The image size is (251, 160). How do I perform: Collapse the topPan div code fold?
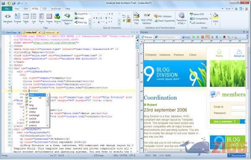[12, 68]
